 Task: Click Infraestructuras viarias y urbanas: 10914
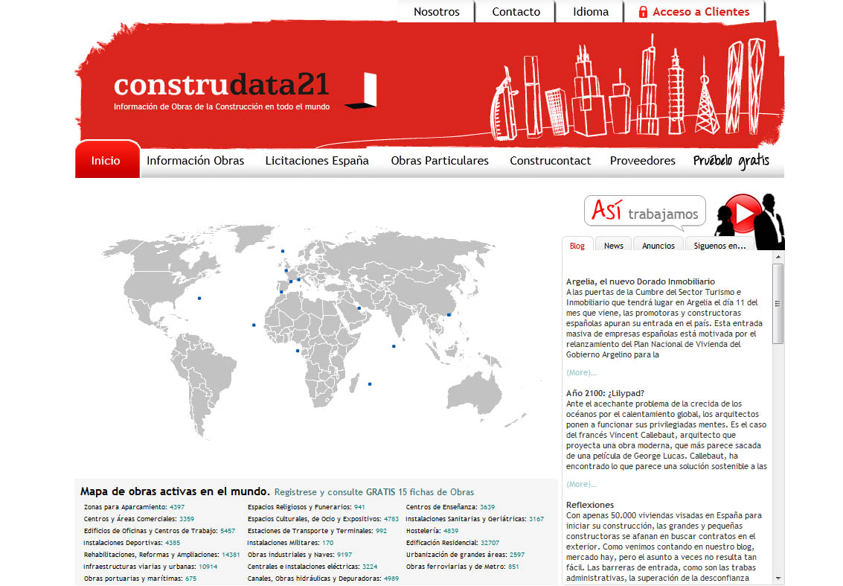(150, 566)
